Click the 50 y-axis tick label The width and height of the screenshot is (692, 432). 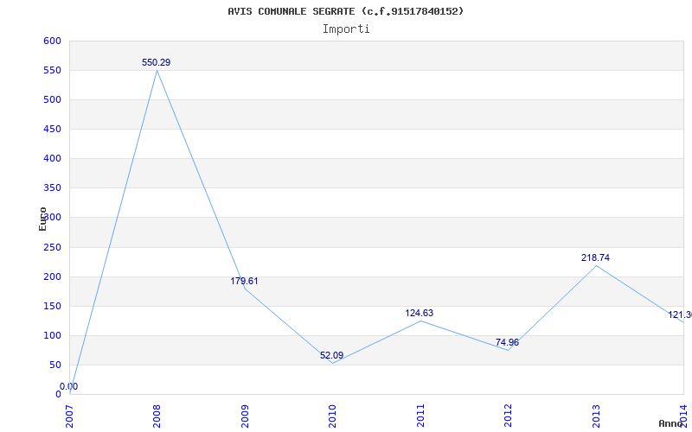[x=54, y=365]
